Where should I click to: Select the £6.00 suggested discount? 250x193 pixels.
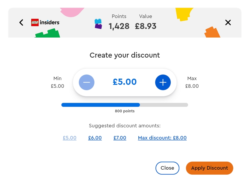[x=95, y=138]
